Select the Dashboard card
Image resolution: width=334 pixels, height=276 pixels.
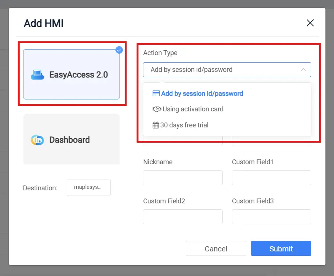click(71, 140)
